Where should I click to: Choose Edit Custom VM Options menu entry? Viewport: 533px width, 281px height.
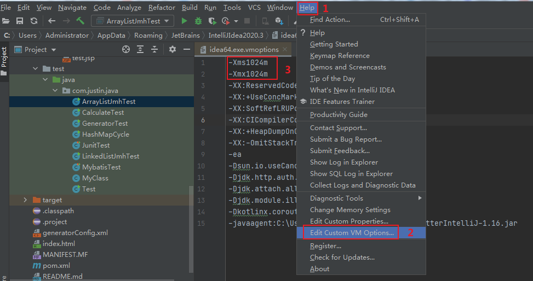click(x=361, y=233)
